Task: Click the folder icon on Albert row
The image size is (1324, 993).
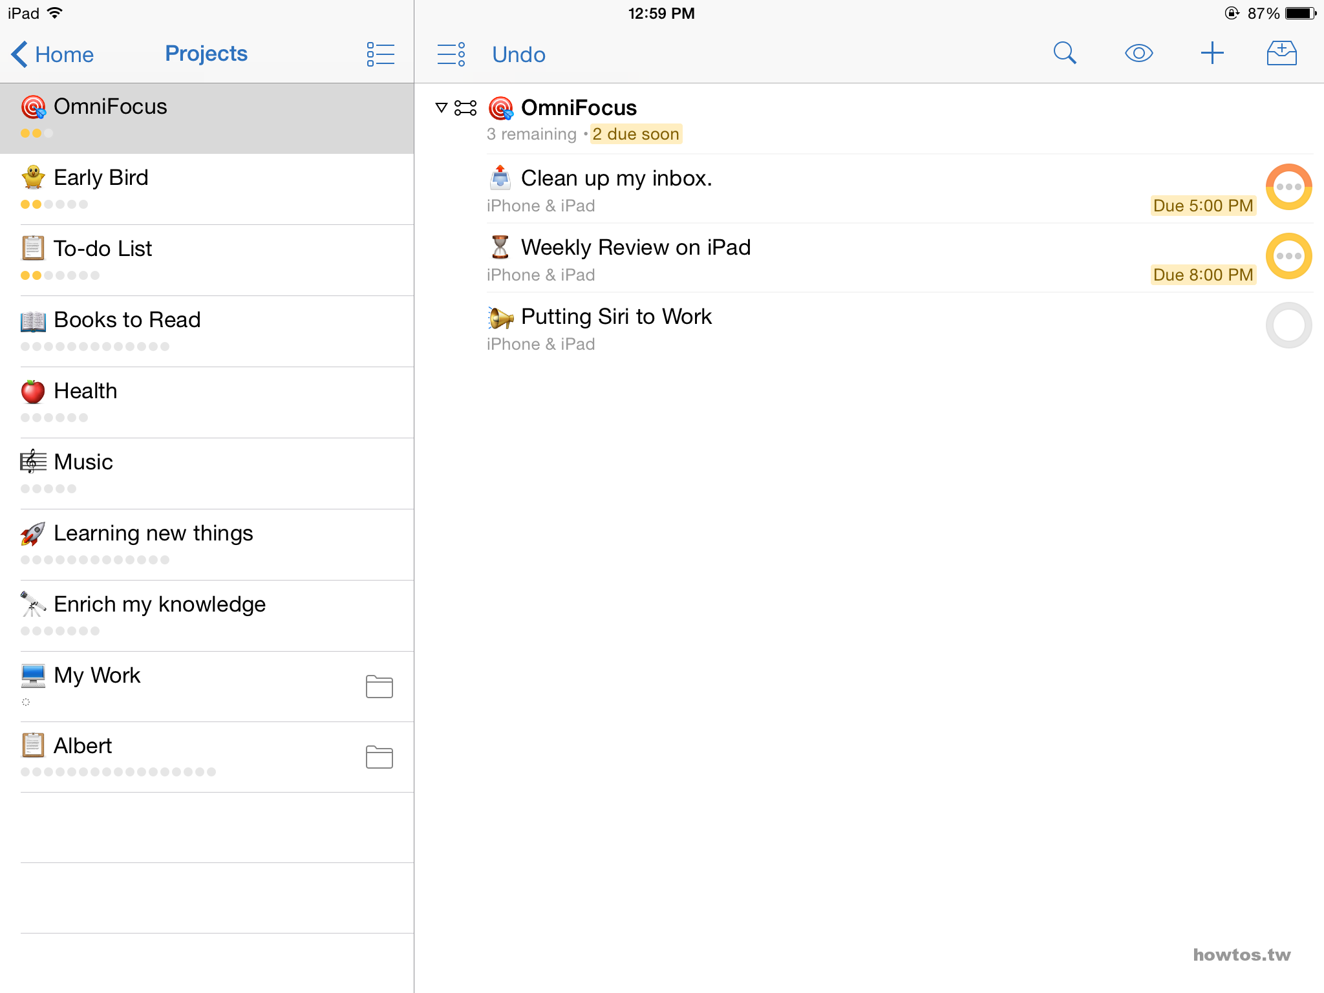Action: coord(379,757)
